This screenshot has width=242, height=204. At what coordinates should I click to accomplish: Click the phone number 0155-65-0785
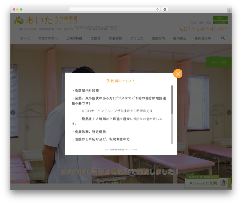(206, 29)
